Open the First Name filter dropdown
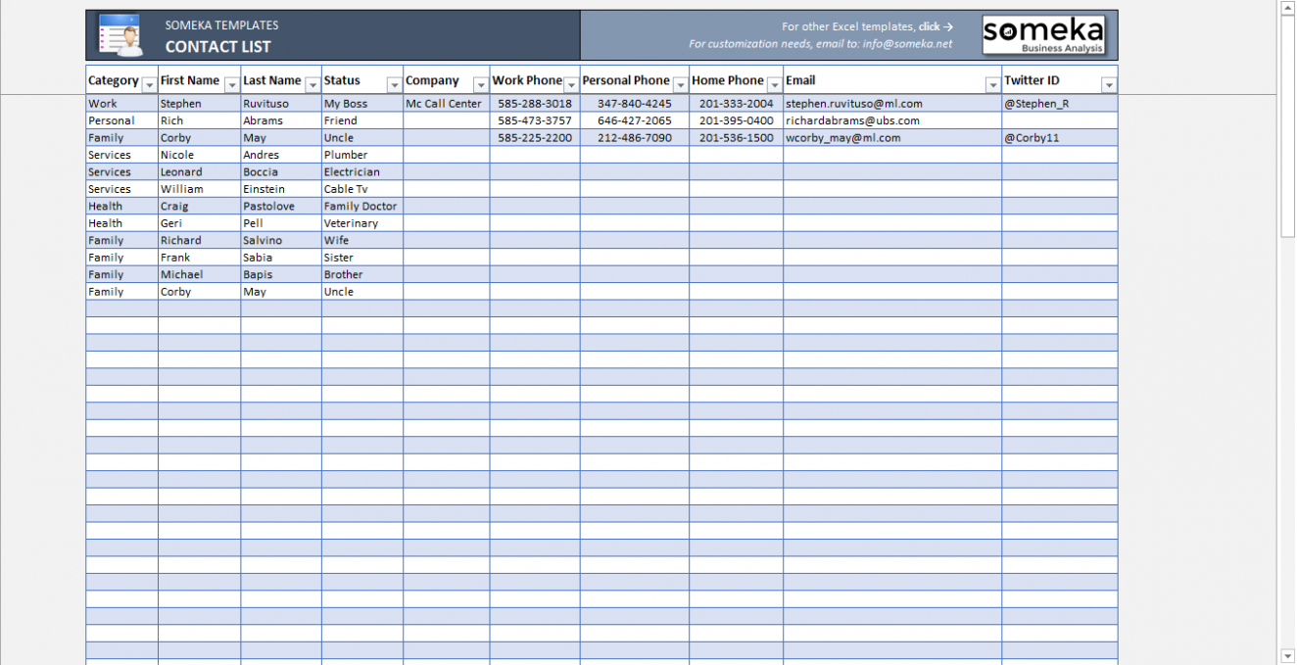Image resolution: width=1297 pixels, height=665 pixels. coord(231,85)
